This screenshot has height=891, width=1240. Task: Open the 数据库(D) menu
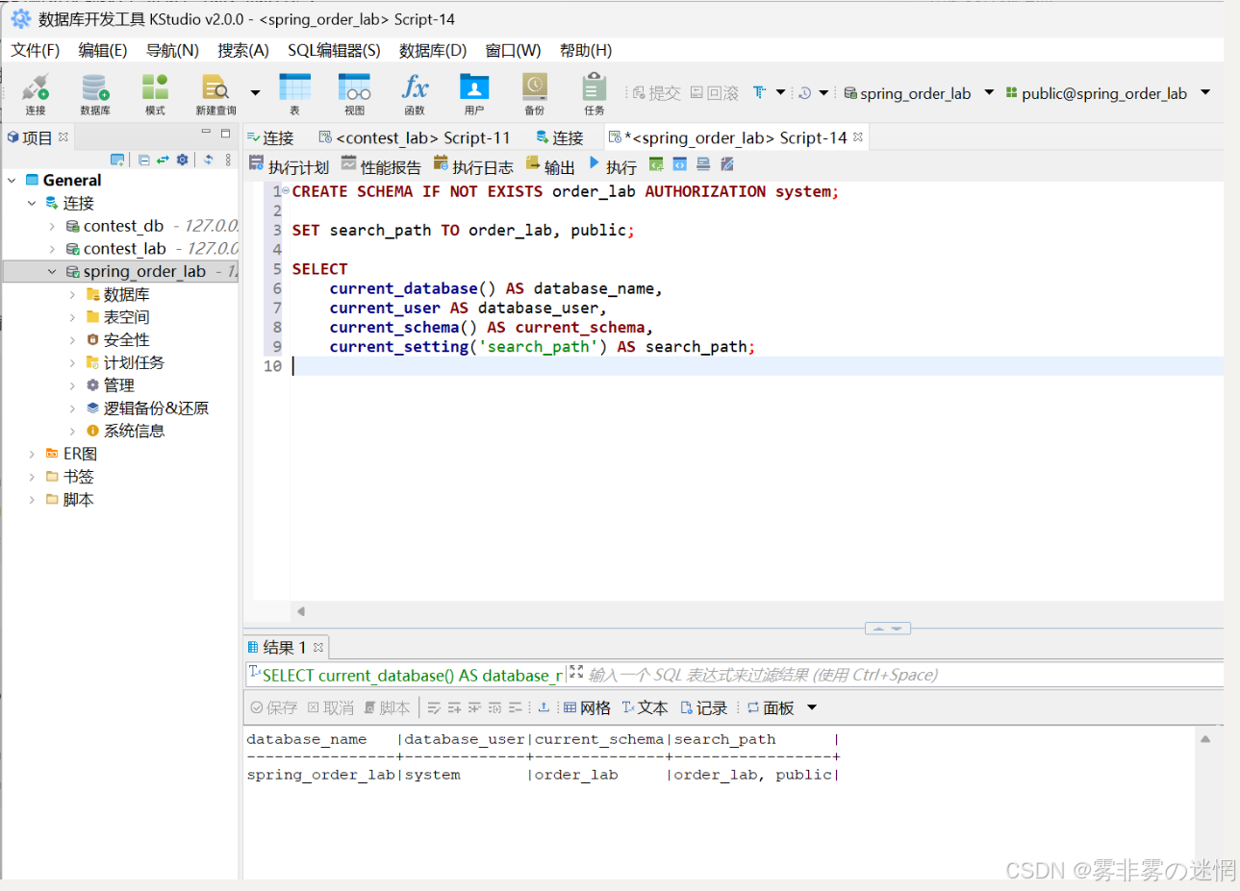(x=433, y=50)
